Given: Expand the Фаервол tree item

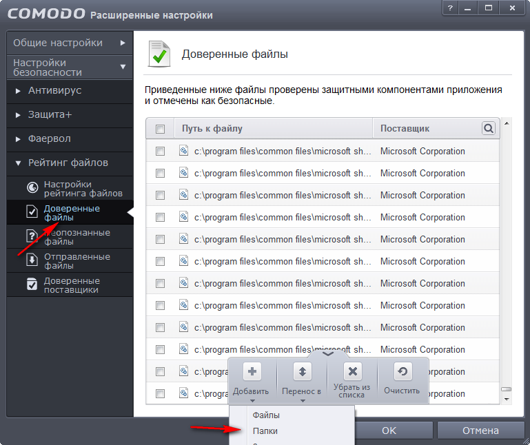Looking at the screenshot, I should [x=18, y=139].
